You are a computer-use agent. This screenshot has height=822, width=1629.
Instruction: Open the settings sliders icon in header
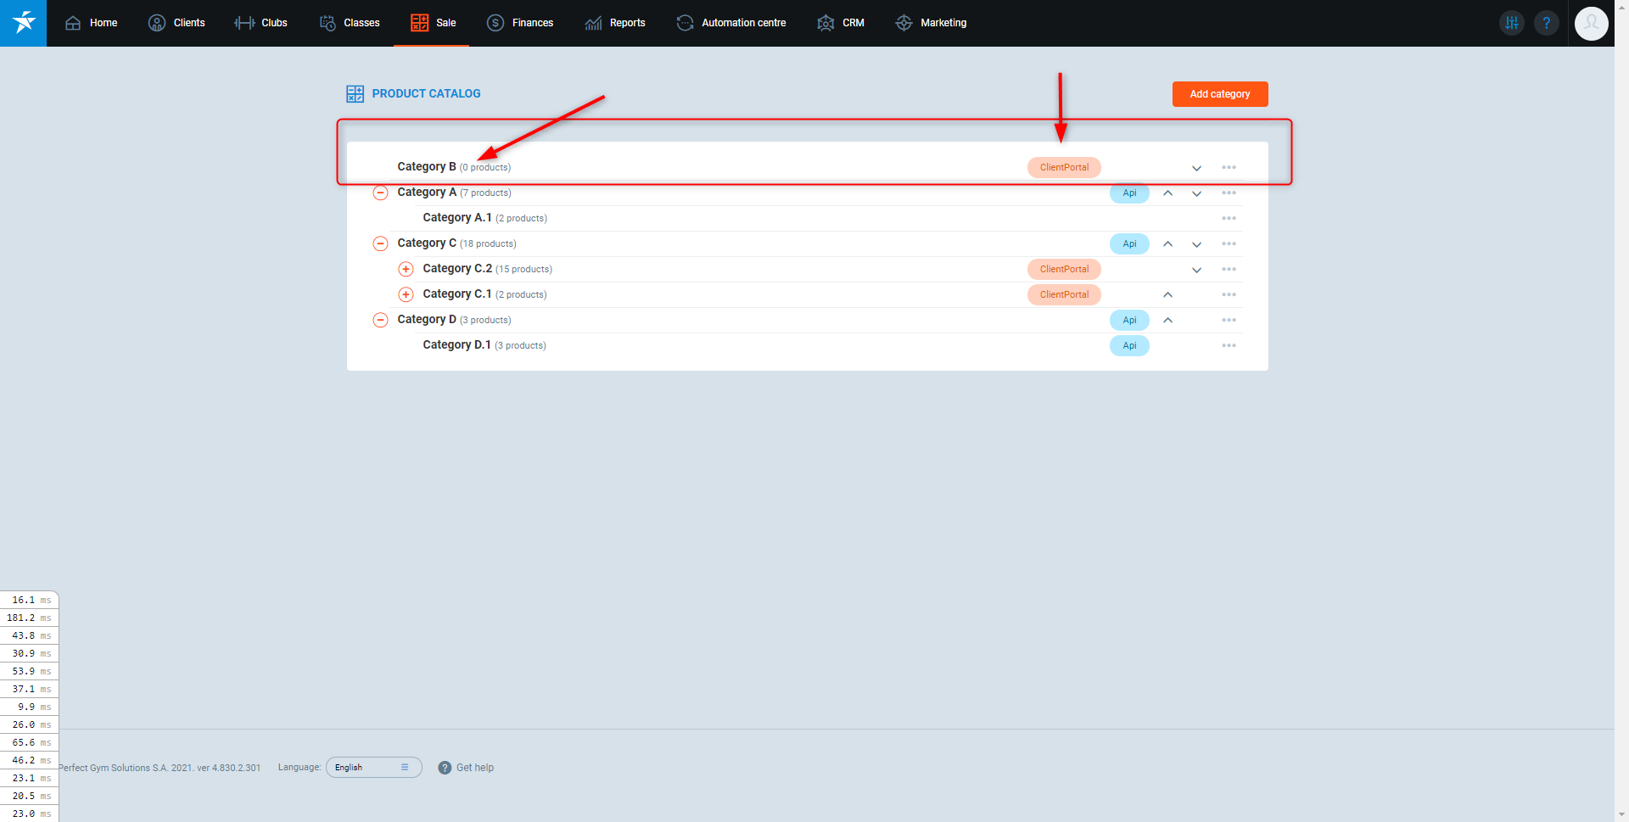[x=1511, y=23]
